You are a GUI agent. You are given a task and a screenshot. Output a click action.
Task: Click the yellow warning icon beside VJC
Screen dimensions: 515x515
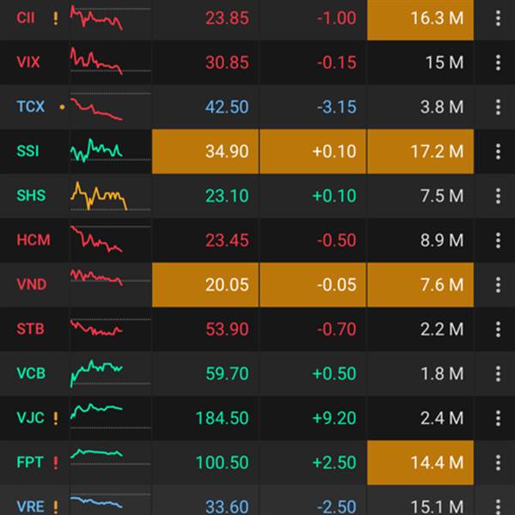point(56,419)
